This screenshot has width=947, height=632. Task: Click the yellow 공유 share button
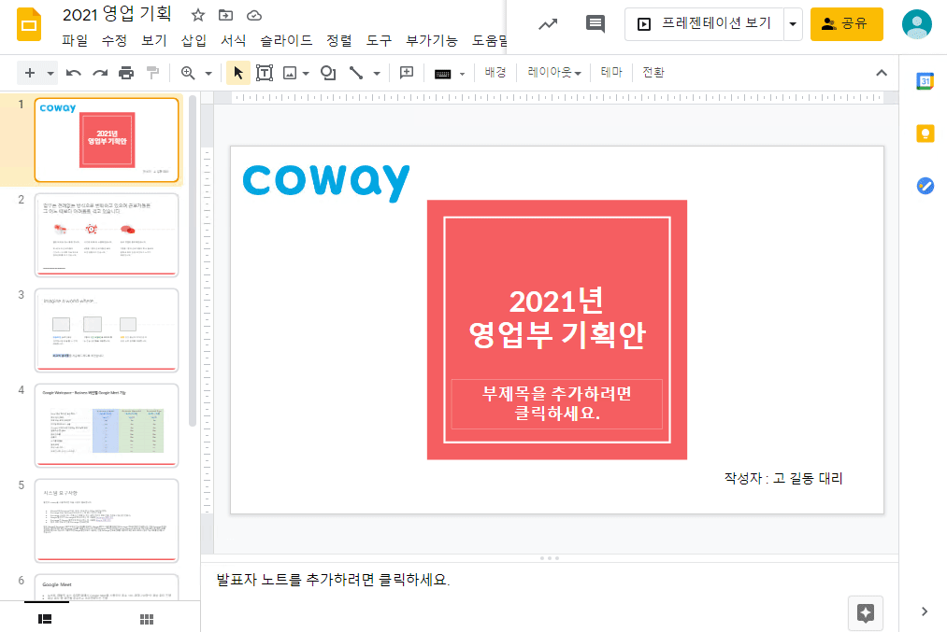pos(847,24)
